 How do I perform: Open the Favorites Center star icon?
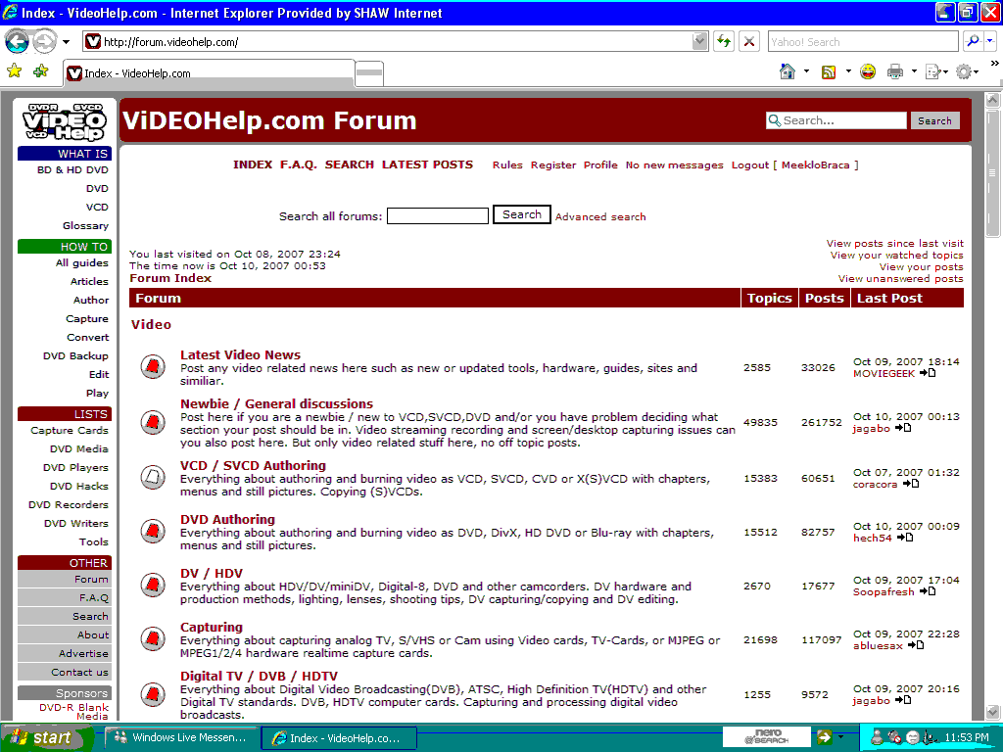point(14,70)
